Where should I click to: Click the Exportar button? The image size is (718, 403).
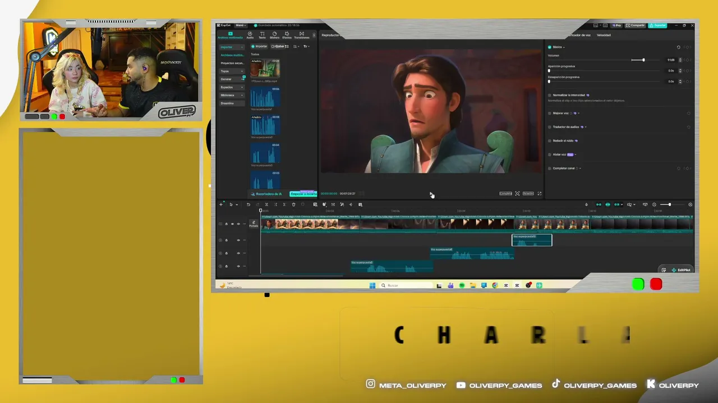pyautogui.click(x=658, y=25)
